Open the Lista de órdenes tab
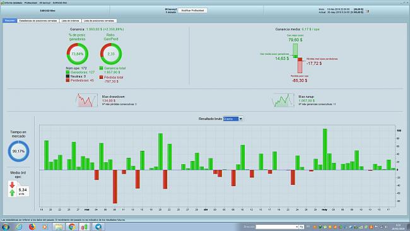410x231 pixels. pyautogui.click(x=71, y=20)
